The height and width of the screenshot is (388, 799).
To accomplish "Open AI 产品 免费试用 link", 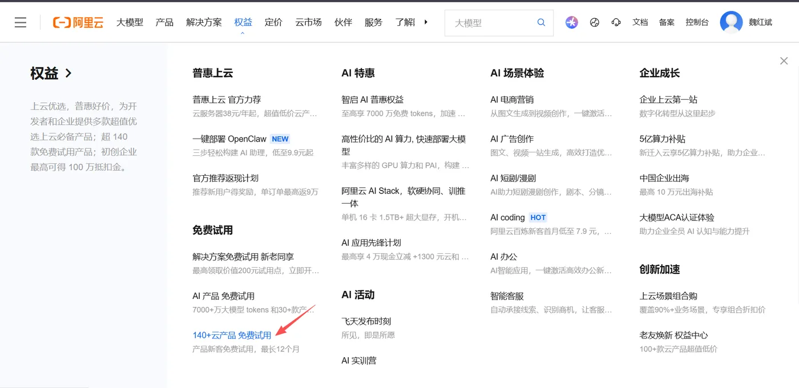I will 223,296.
